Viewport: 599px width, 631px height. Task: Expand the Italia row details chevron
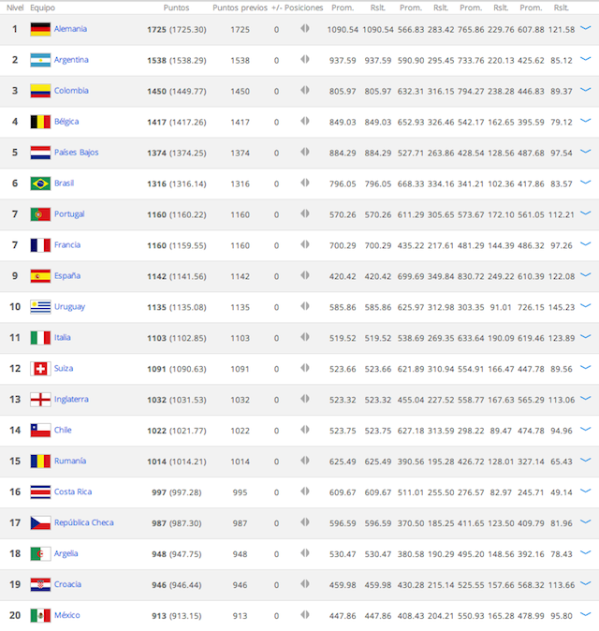(586, 338)
